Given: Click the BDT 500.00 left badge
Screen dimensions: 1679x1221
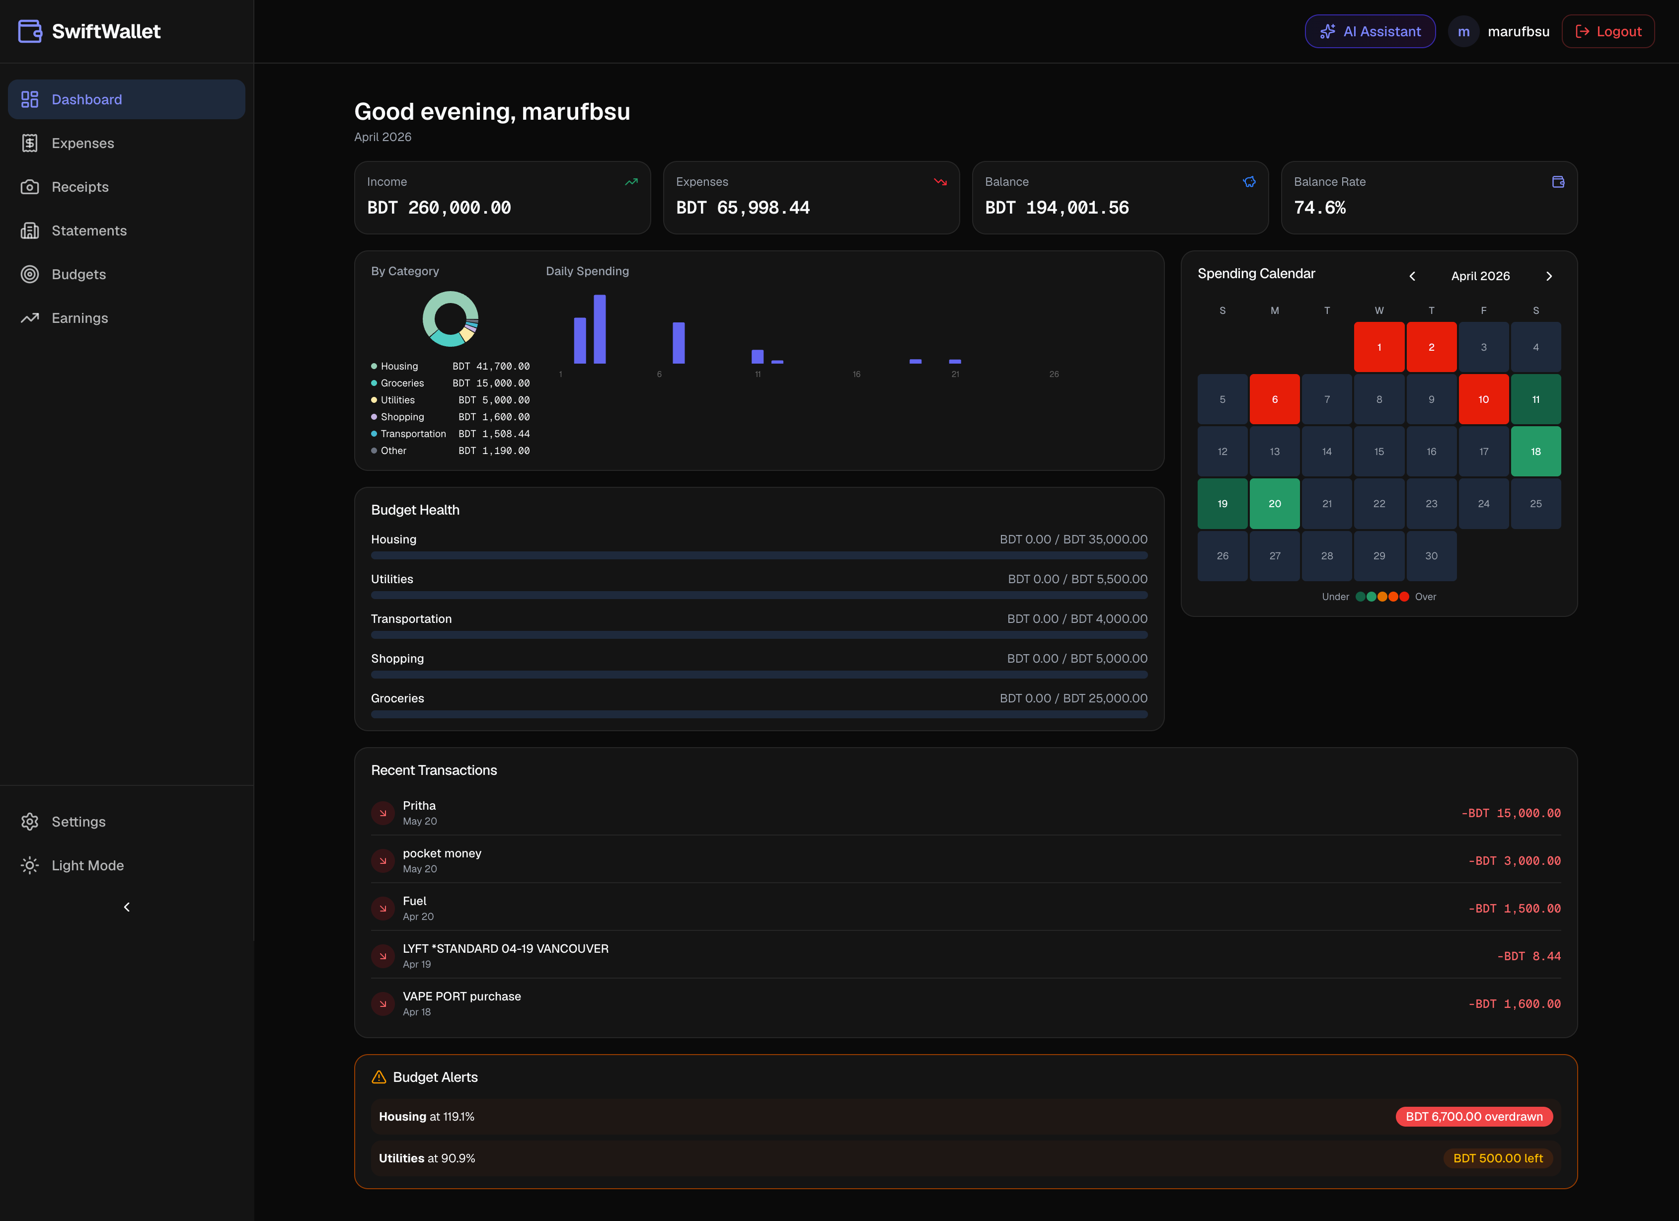Looking at the screenshot, I should (1498, 1158).
